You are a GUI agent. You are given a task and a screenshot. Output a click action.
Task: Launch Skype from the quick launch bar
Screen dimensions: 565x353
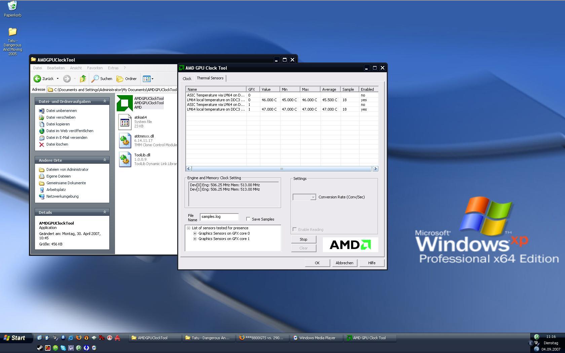pyautogui.click(x=63, y=348)
